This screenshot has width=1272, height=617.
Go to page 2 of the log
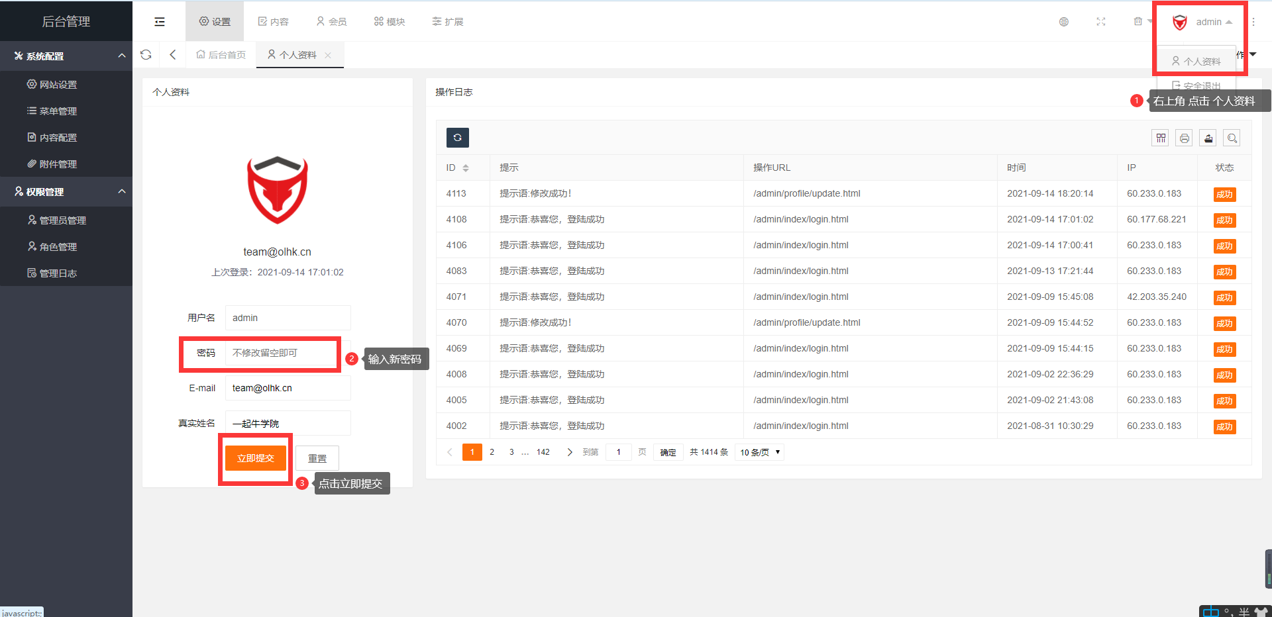pyautogui.click(x=492, y=452)
